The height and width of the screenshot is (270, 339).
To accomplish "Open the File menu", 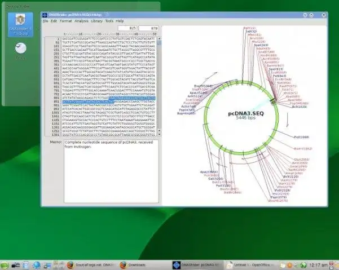I will [x=45, y=21].
